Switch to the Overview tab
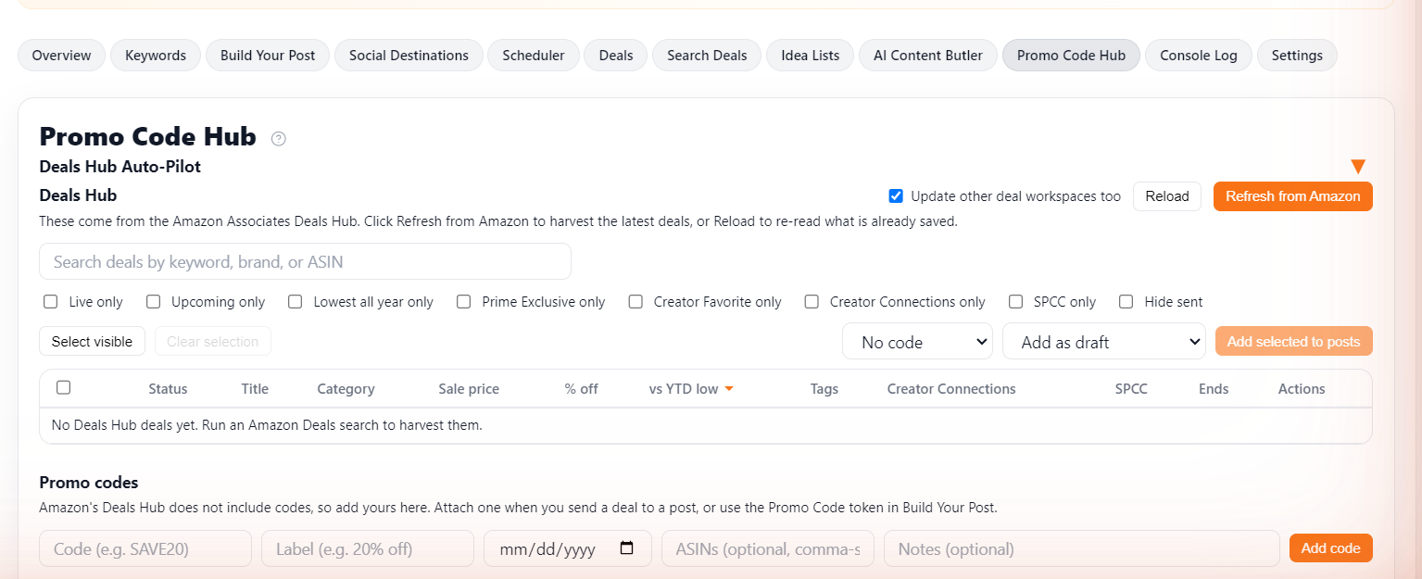 (x=62, y=56)
